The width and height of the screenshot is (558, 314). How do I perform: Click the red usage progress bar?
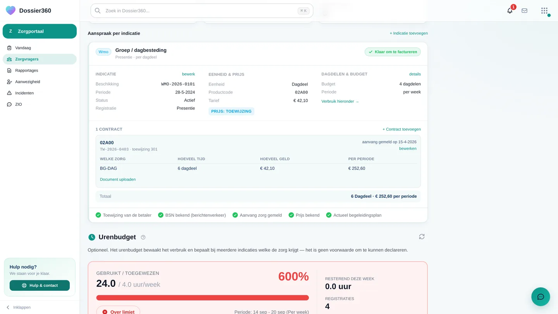[x=203, y=298]
